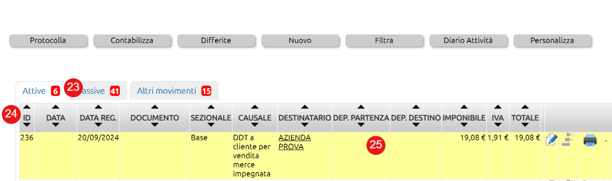Open the Filtra button

[384, 41]
